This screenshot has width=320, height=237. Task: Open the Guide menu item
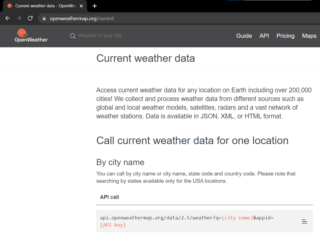point(244,36)
